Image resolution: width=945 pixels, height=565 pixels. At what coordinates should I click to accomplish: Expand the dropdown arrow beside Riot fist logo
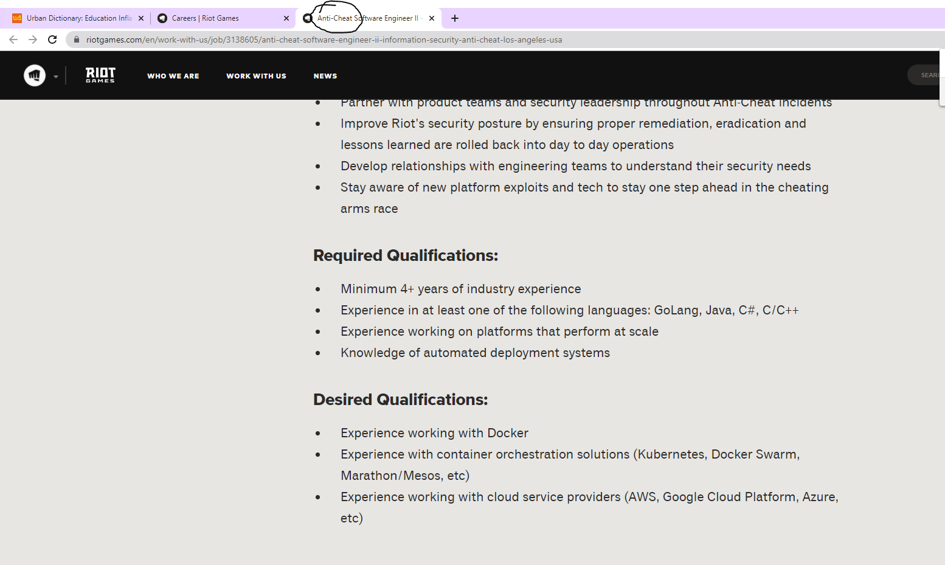[x=56, y=77]
